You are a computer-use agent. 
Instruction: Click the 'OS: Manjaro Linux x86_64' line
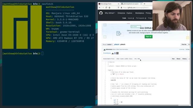(63, 13)
